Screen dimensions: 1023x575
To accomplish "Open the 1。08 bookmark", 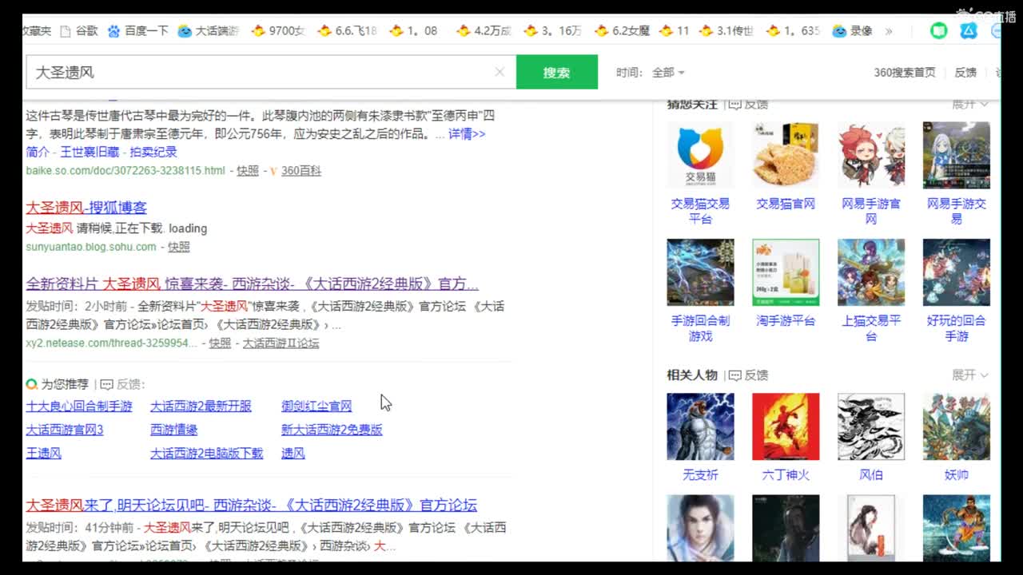I will 414,31.
